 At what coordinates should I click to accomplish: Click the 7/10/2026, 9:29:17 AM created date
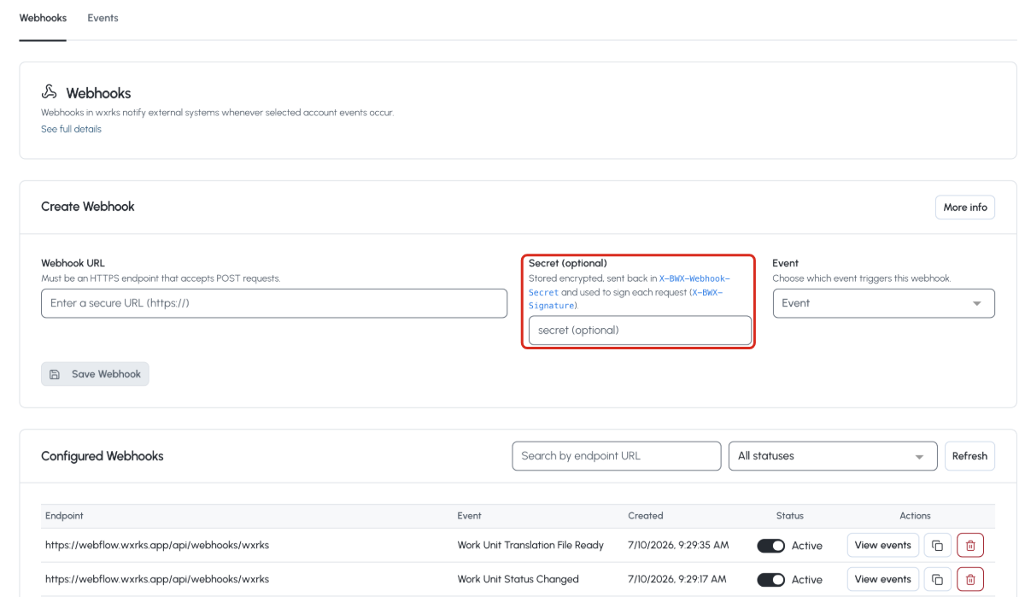click(678, 579)
